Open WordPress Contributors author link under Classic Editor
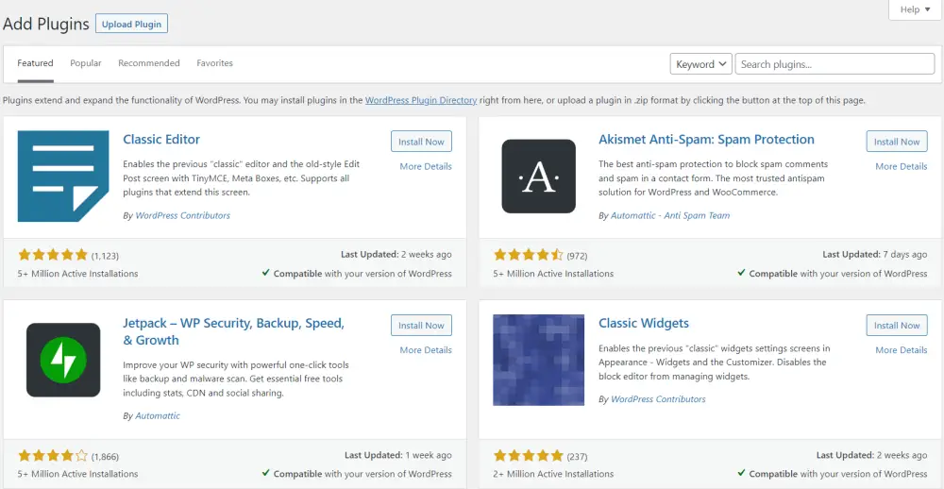Viewport: 944px width, 489px height. 182,215
